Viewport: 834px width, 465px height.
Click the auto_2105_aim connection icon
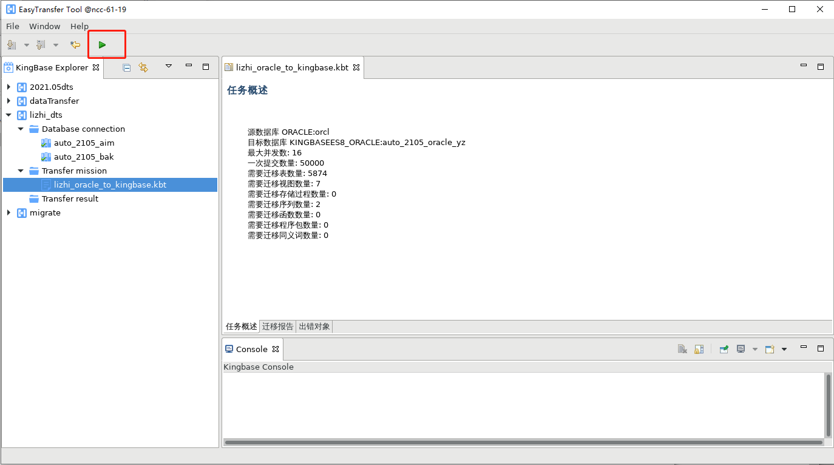[46, 143]
